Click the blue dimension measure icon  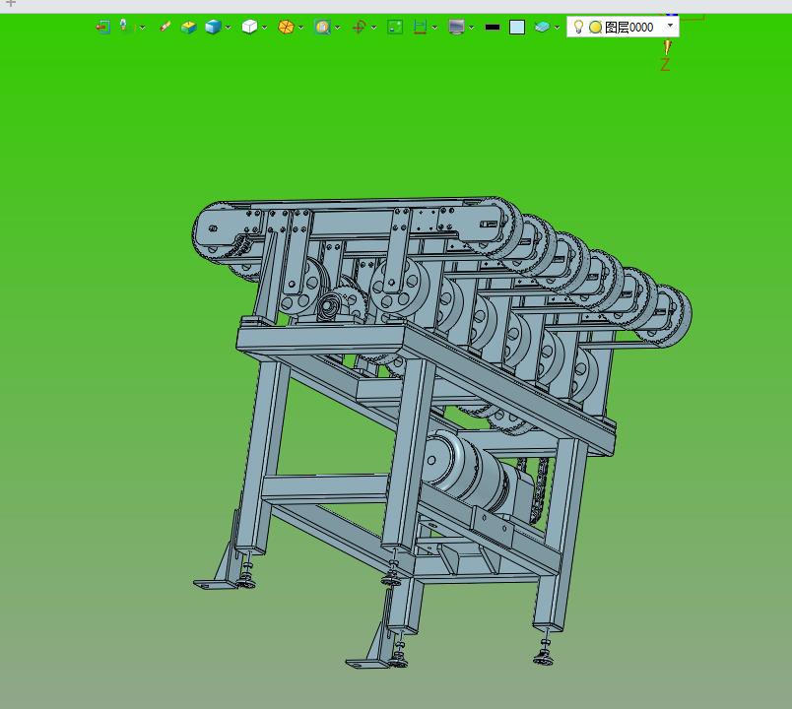pyautogui.click(x=421, y=27)
